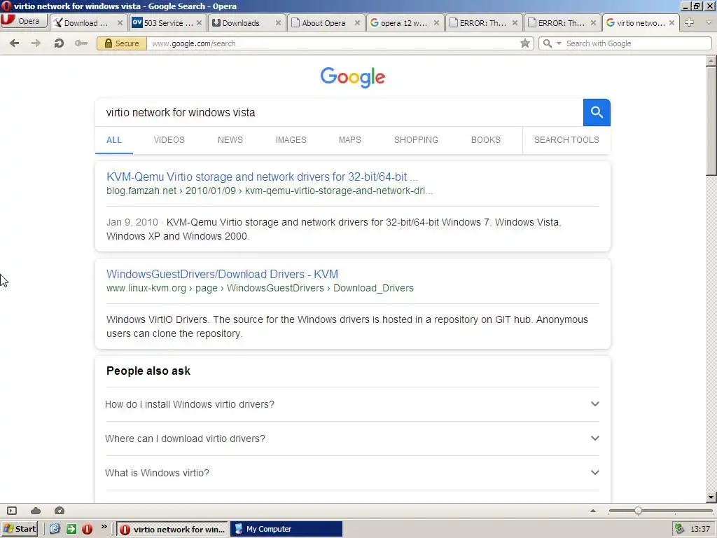Close the Downloads tab

(x=278, y=23)
